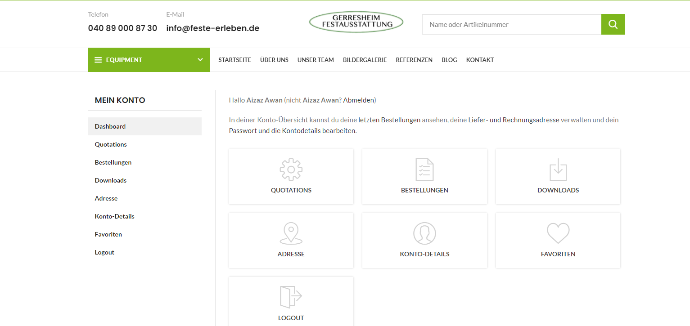This screenshot has height=326, width=690.
Task: Click the Passwort und die Kontodetails link
Action: (x=293, y=131)
